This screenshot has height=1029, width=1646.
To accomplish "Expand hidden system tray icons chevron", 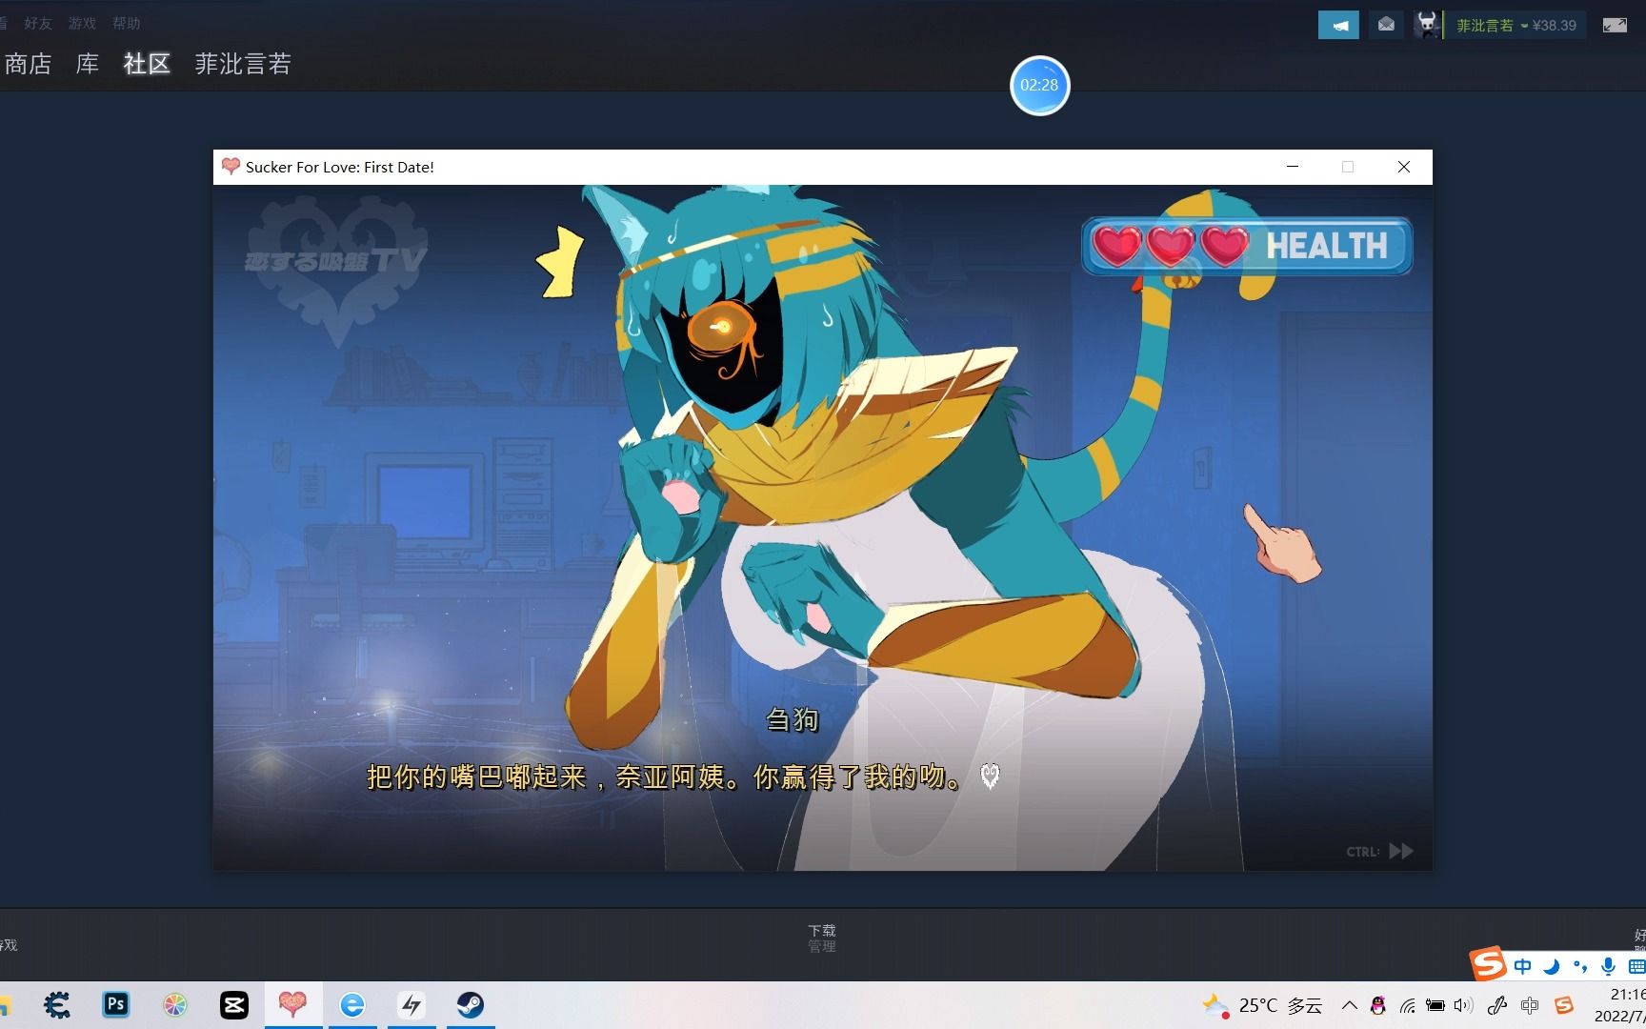I will (x=1350, y=1005).
